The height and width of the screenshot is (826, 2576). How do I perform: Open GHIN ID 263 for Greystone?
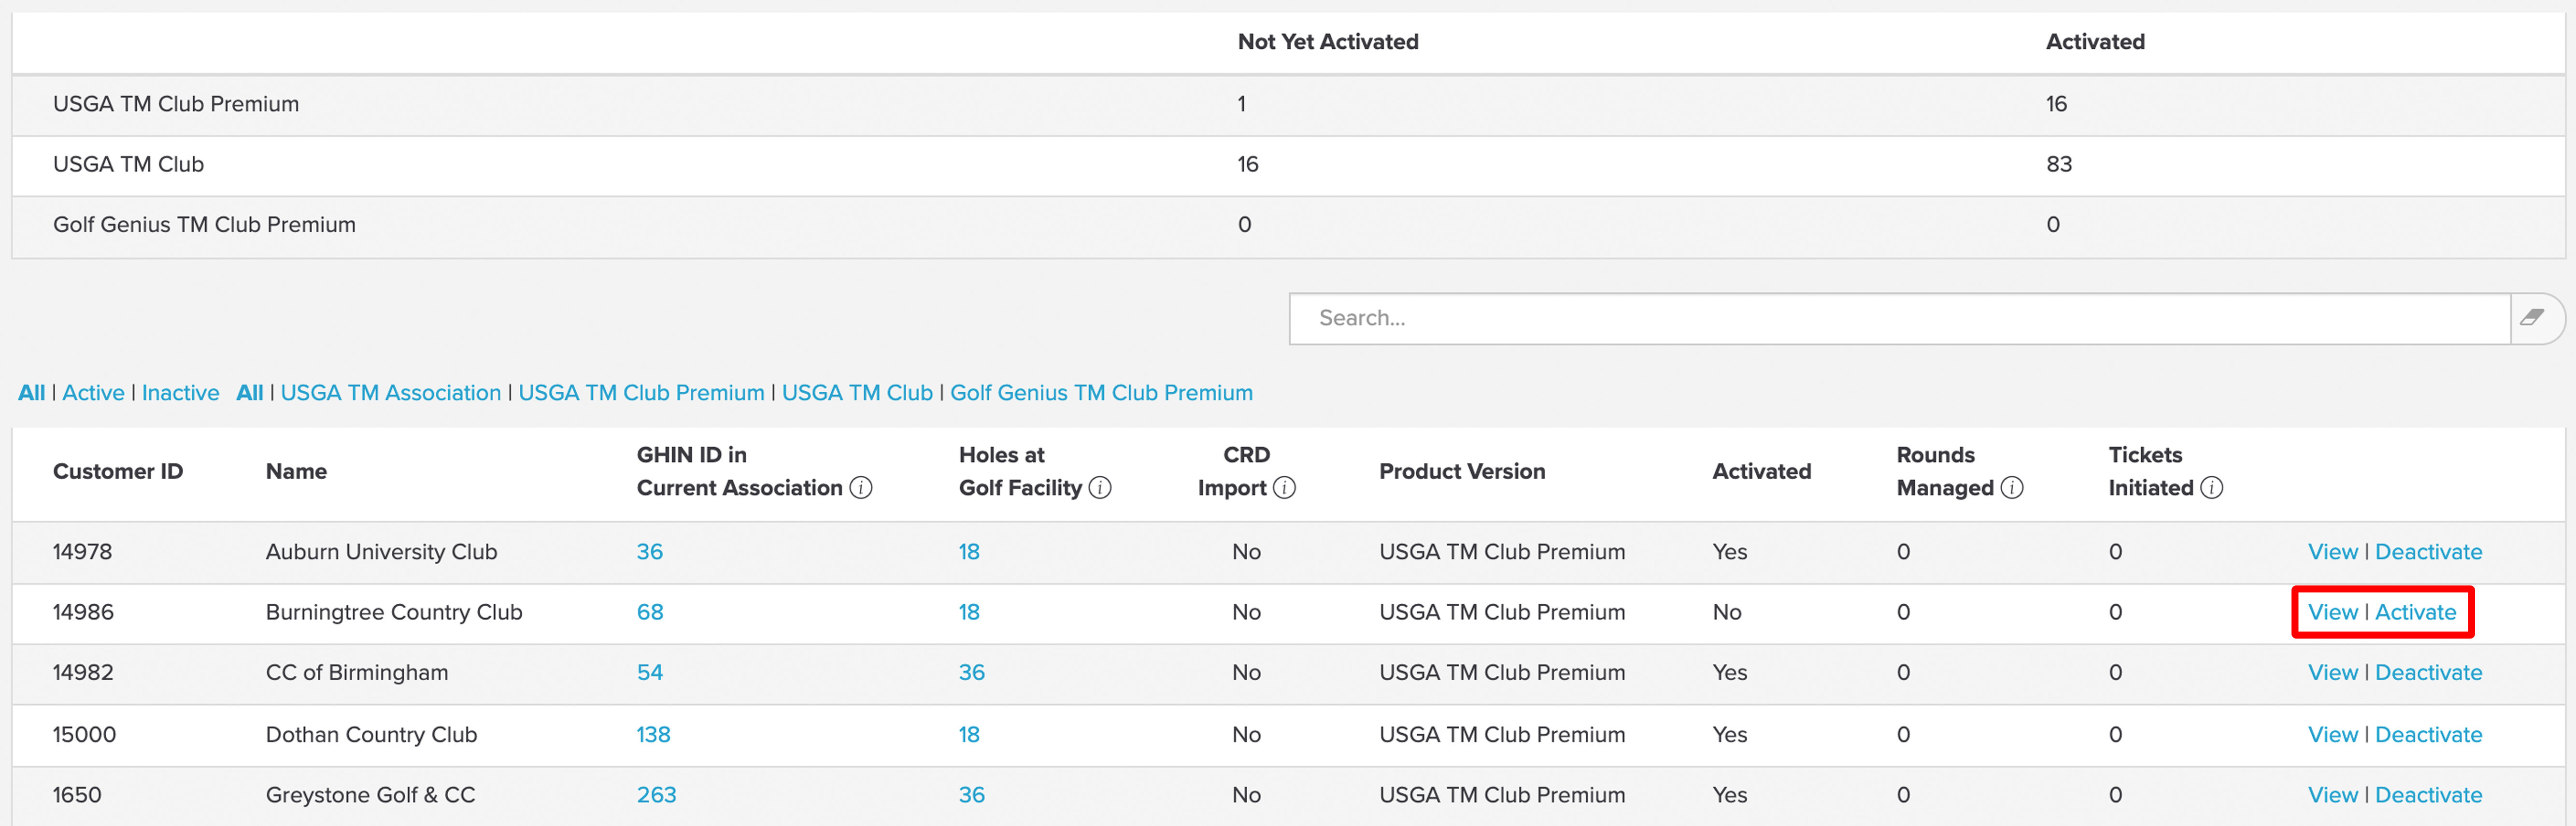pos(656,795)
